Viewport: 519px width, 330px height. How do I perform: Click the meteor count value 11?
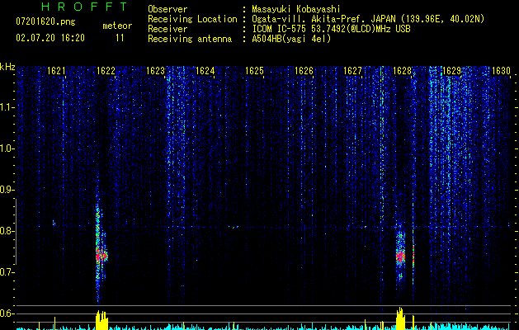pos(120,38)
